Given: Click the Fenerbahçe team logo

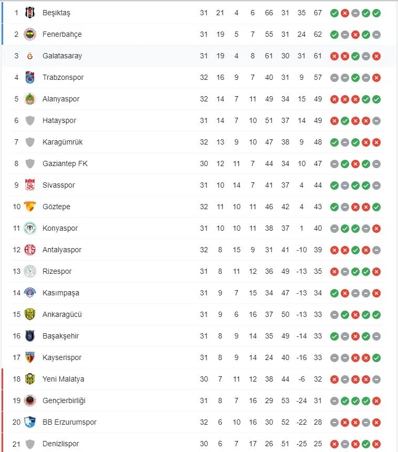Looking at the screenshot, I should 30,34.
